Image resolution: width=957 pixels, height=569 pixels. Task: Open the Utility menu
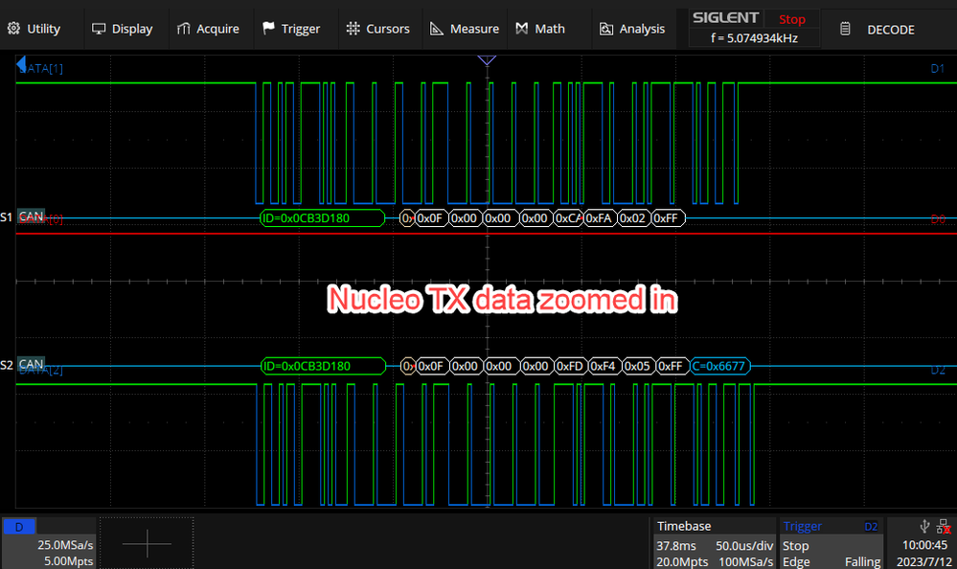click(34, 29)
